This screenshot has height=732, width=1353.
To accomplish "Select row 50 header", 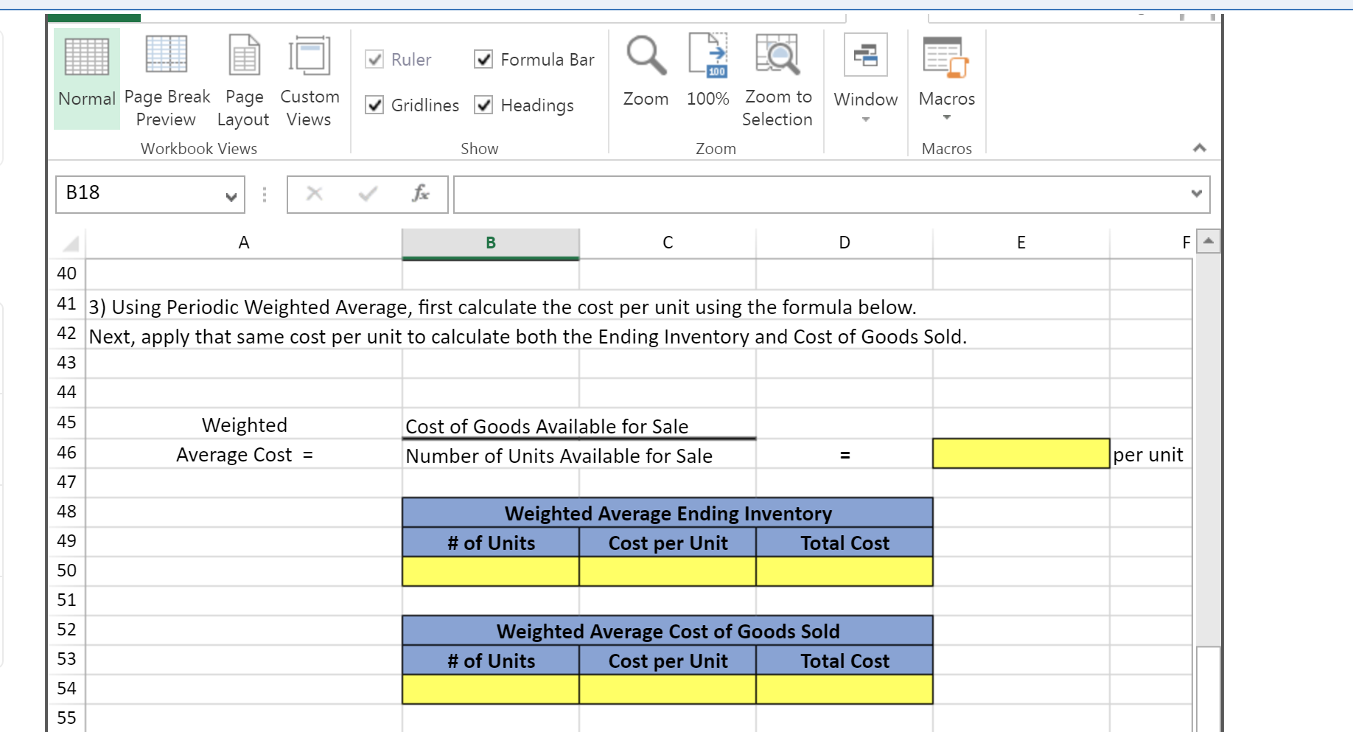I will click(x=67, y=571).
